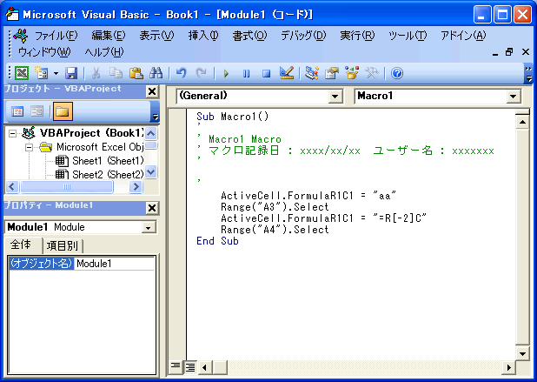Click code window scroll up arrow
Viewport: 537px width, 382px height.
point(522,122)
